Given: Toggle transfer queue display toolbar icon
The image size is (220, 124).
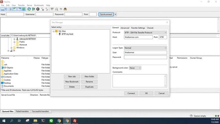Looking at the screenshot, I should [24, 9].
